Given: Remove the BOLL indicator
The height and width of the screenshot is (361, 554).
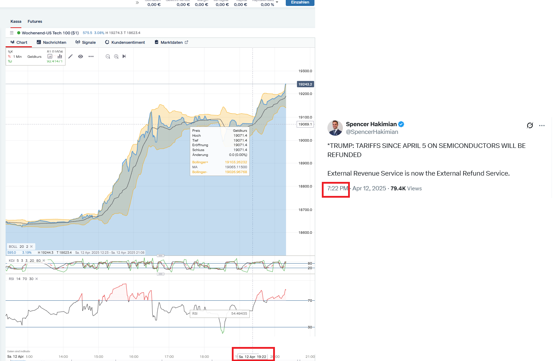Looking at the screenshot, I should click(32, 247).
